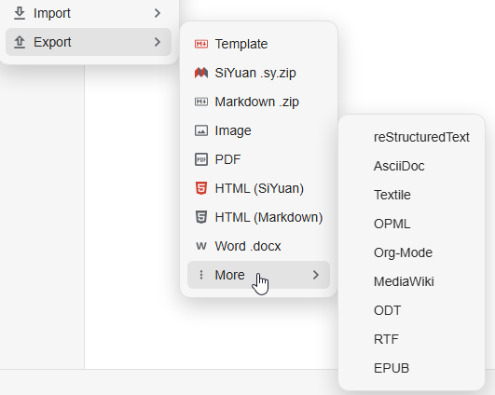The height and width of the screenshot is (395, 495).
Task: Click the Export upload arrow icon
Action: pos(20,42)
